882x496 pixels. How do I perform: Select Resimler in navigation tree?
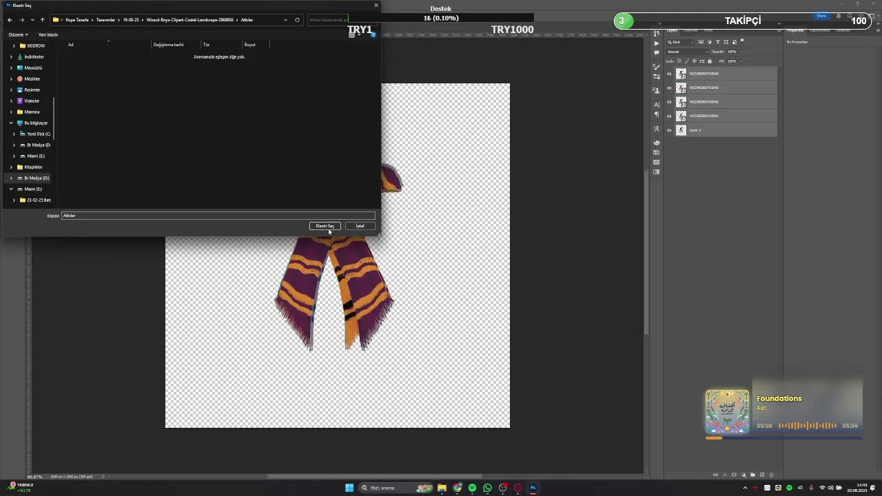tap(32, 90)
